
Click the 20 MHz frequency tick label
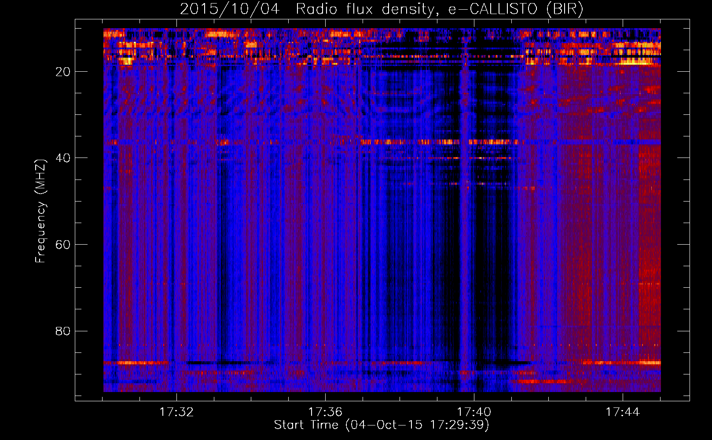[x=63, y=72]
